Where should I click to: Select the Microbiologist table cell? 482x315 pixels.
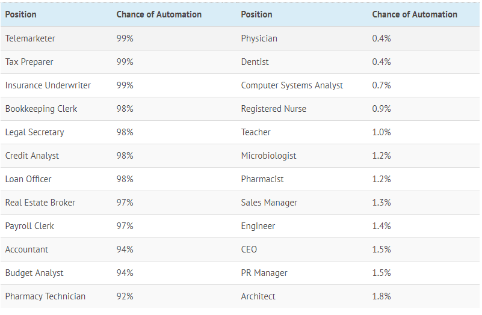coord(268,156)
